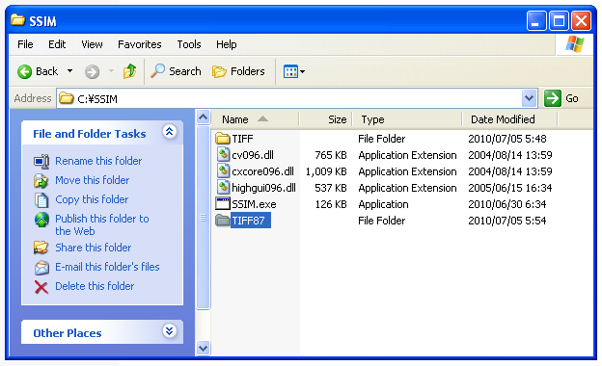Click the Go button
Screen dimensions: 602x366
click(561, 98)
